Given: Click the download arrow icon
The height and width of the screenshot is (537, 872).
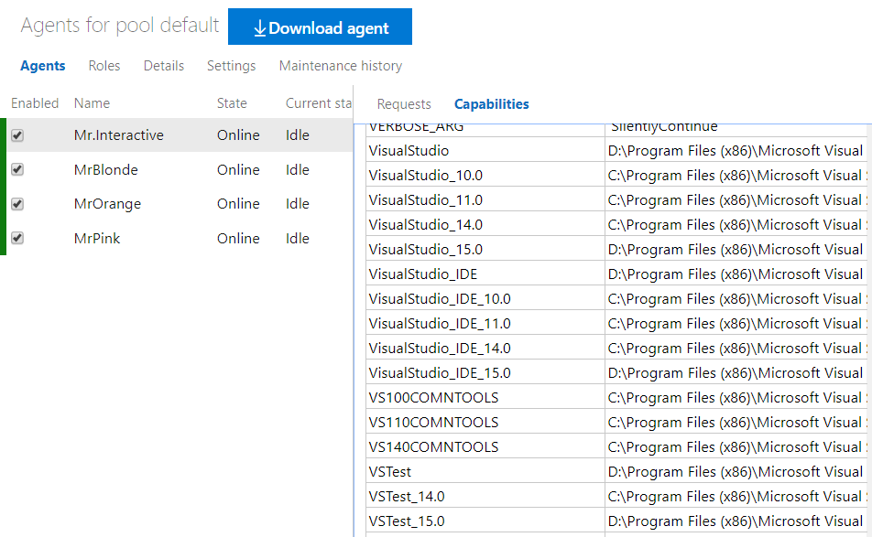Looking at the screenshot, I should (x=260, y=29).
